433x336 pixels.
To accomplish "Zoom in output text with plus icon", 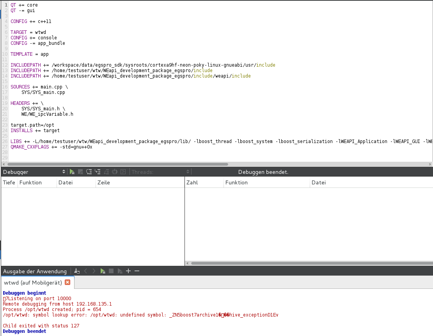I will 128,271.
